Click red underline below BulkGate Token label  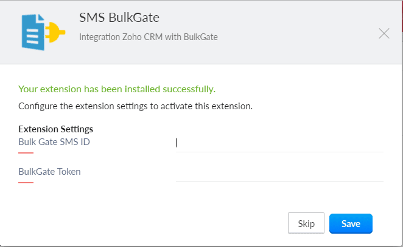click(26, 182)
